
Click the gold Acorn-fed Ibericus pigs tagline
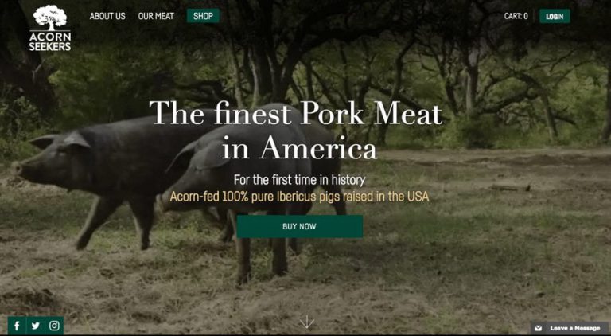click(299, 197)
